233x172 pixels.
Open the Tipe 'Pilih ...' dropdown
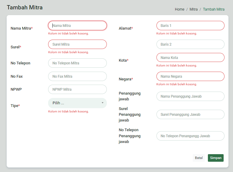[x=77, y=103]
